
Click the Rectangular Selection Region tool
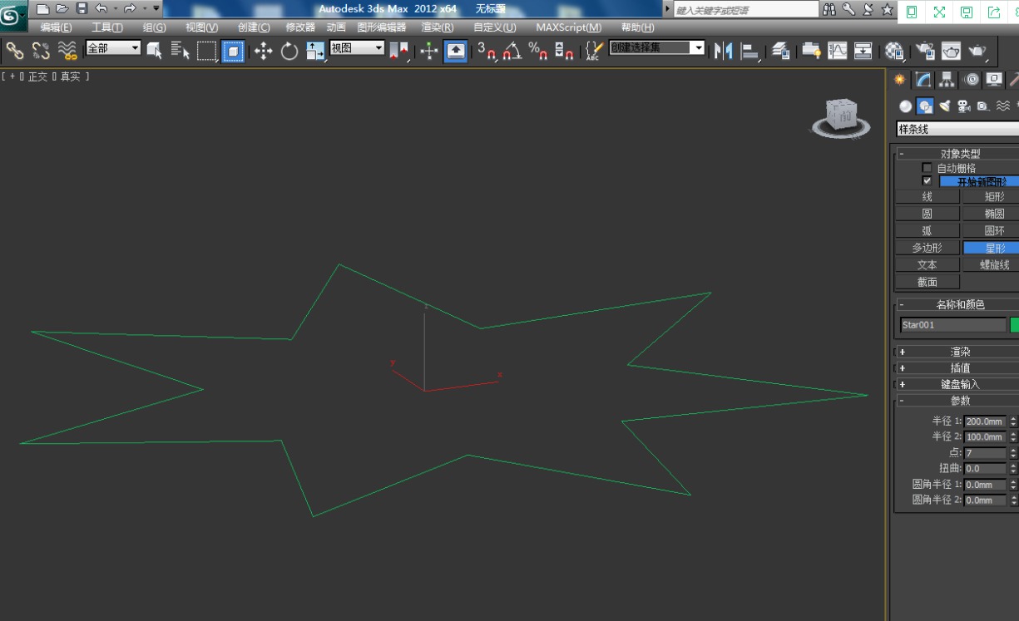click(x=207, y=51)
